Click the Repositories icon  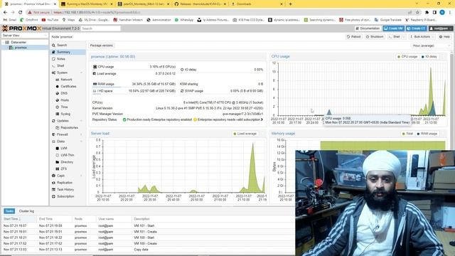click(x=57, y=128)
